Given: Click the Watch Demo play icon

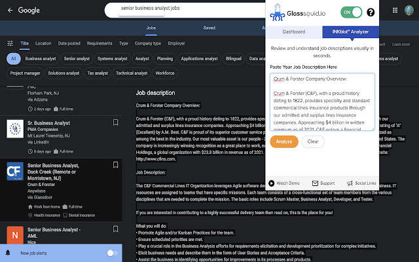Looking at the screenshot, I should (272, 183).
